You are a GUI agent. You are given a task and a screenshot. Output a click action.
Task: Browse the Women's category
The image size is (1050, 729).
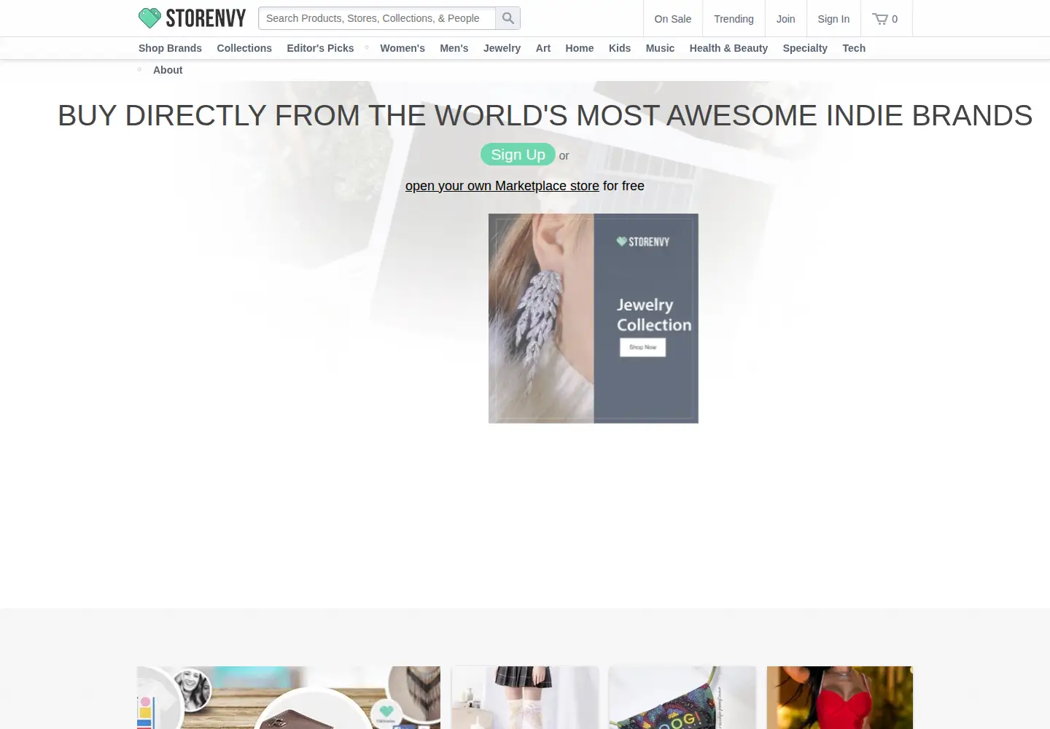click(x=402, y=48)
